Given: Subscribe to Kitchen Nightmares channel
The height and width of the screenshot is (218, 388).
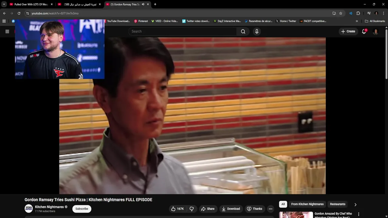Looking at the screenshot, I should point(82,209).
